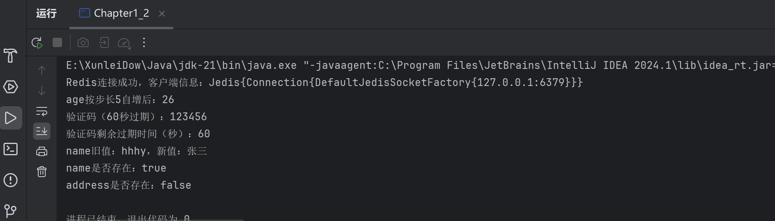This screenshot has height=221, width=775.
Task: Open the Git version control window
Action: pos(11,211)
